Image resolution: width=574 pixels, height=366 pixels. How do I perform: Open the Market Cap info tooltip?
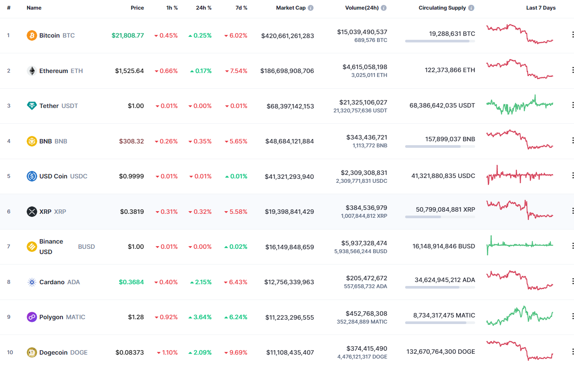[311, 7]
